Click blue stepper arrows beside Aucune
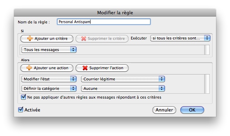The width and height of the screenshot is (230, 136). tap(161, 88)
